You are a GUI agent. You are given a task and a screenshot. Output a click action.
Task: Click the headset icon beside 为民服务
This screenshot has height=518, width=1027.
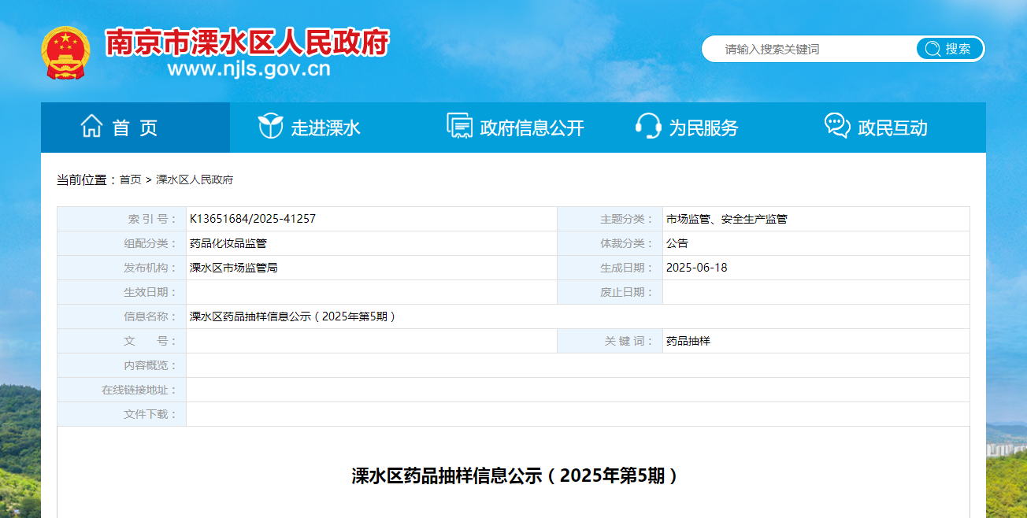(x=648, y=126)
